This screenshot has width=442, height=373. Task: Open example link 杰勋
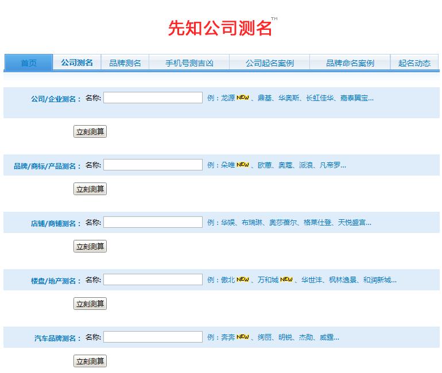[x=306, y=337]
